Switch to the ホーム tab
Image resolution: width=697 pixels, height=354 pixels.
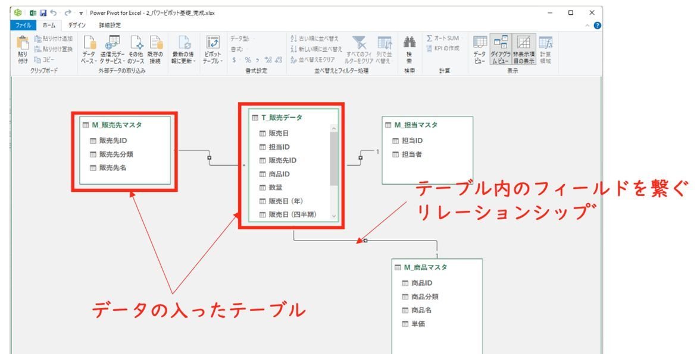tap(49, 26)
